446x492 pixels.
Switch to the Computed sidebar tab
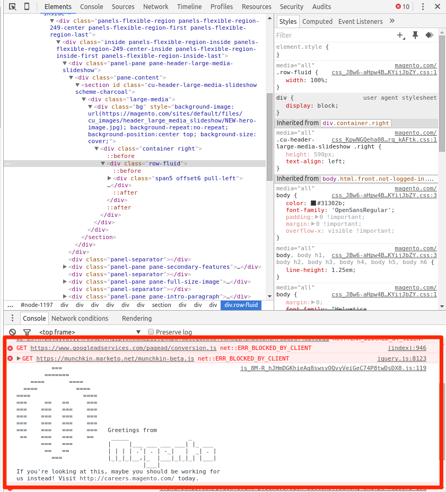[x=317, y=21]
